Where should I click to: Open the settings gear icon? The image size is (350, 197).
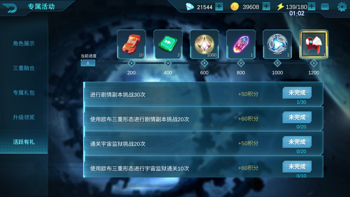(x=342, y=7)
